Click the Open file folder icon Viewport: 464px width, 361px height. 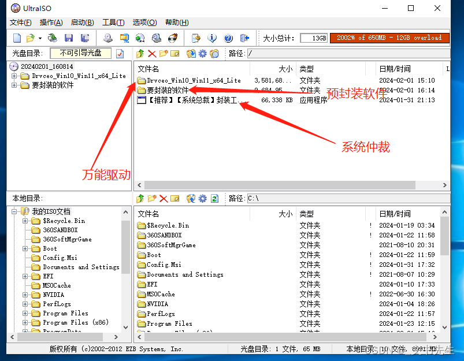pos(30,38)
